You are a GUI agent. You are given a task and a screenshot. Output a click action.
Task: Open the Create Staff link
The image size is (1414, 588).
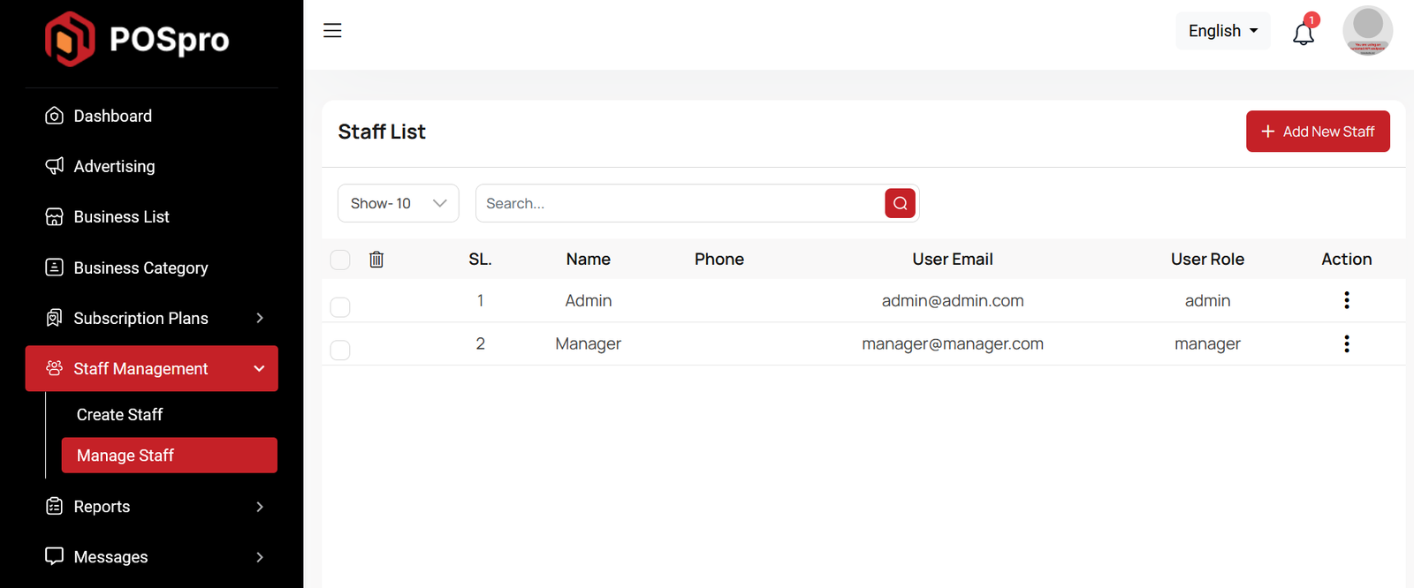[120, 415]
